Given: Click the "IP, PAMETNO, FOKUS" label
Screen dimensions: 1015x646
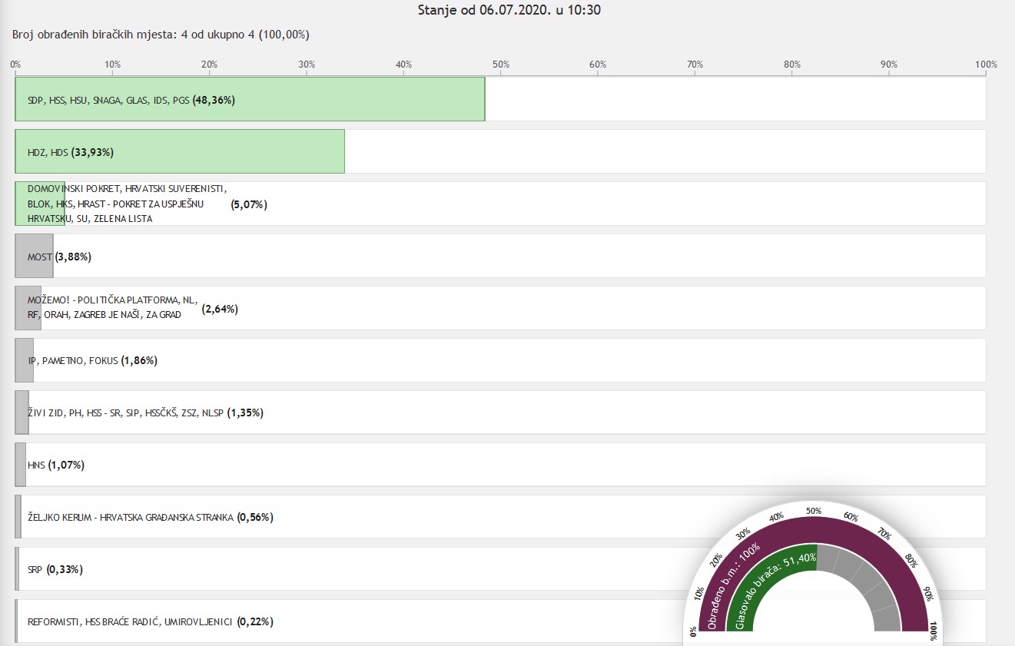Looking at the screenshot, I should coord(73,361).
